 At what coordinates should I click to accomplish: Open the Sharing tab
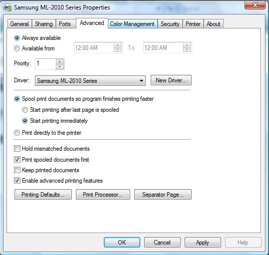tap(44, 23)
